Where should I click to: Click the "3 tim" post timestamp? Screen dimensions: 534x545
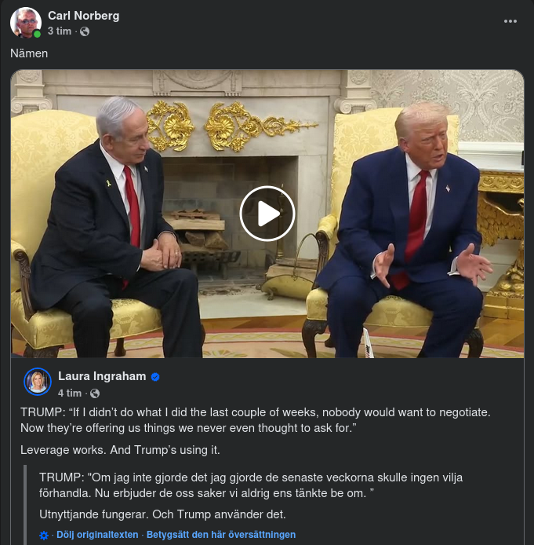click(60, 31)
